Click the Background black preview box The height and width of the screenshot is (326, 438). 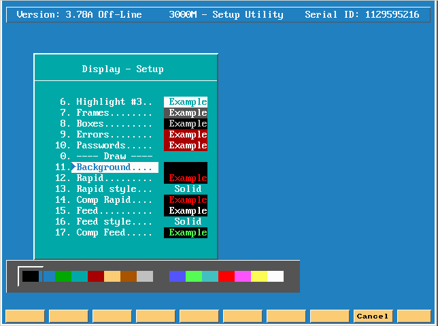tap(186, 167)
